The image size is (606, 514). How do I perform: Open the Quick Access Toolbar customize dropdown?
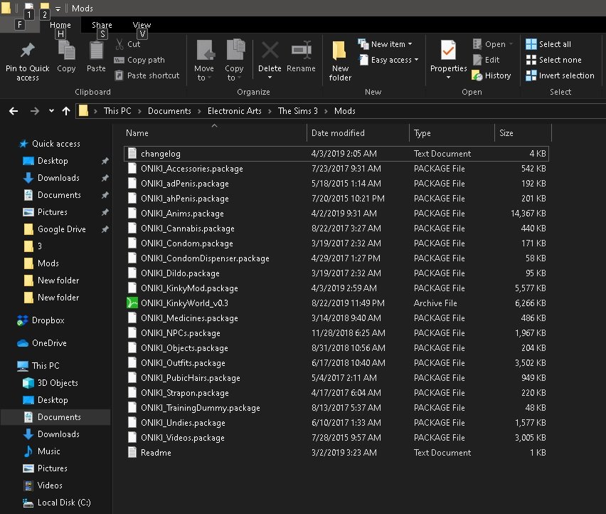click(58, 9)
